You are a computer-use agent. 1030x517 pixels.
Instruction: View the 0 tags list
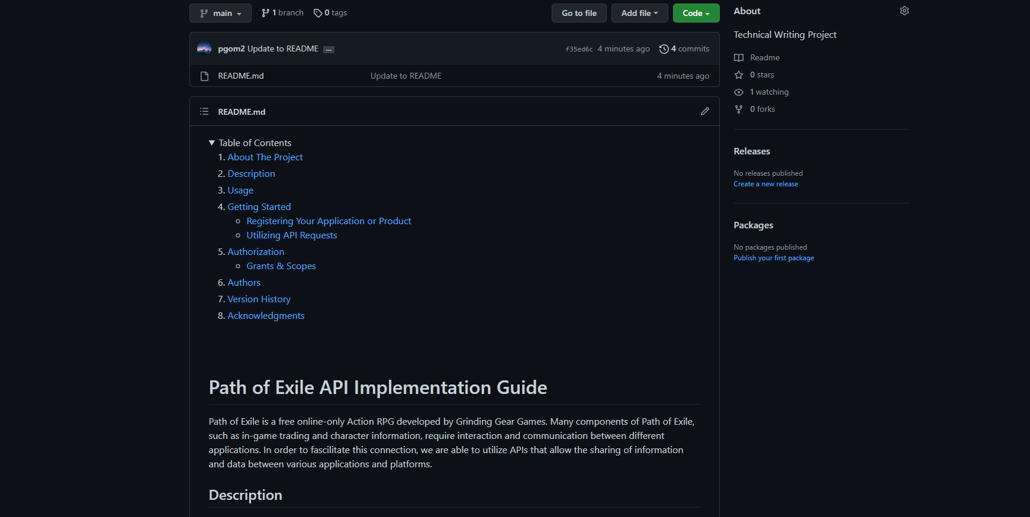[330, 13]
